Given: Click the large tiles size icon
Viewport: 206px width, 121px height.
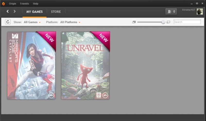Looking at the screenshot, I should tap(168, 22).
